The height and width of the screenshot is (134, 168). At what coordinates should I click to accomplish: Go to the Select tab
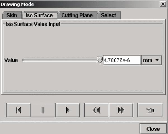coord(109,15)
